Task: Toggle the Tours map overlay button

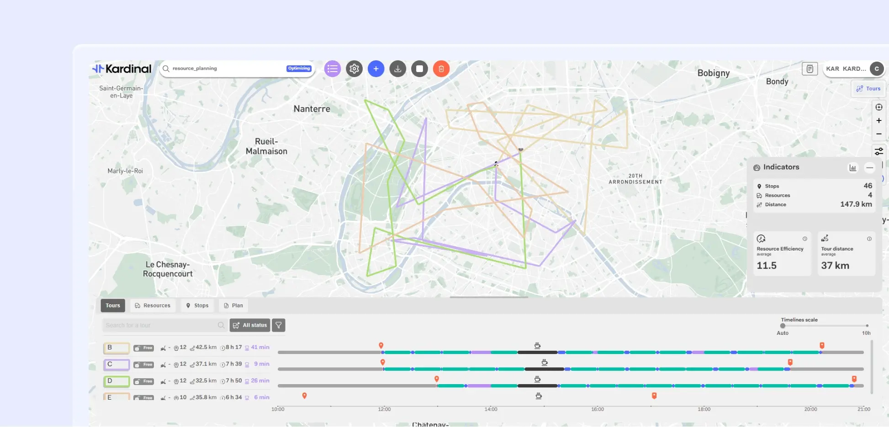Action: tap(868, 89)
